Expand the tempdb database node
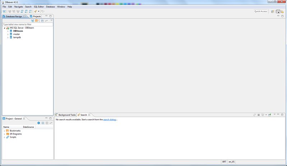287x166 pixels. click(8, 38)
